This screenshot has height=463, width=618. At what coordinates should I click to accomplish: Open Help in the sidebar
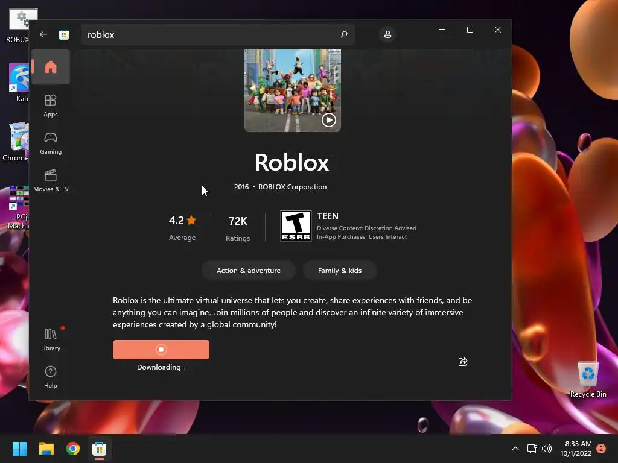51,377
